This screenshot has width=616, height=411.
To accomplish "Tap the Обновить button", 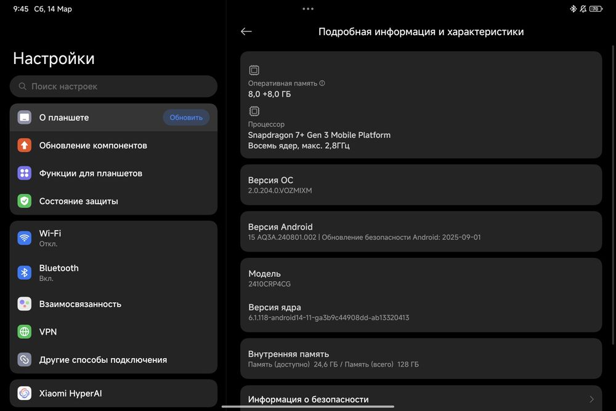I will (x=186, y=118).
